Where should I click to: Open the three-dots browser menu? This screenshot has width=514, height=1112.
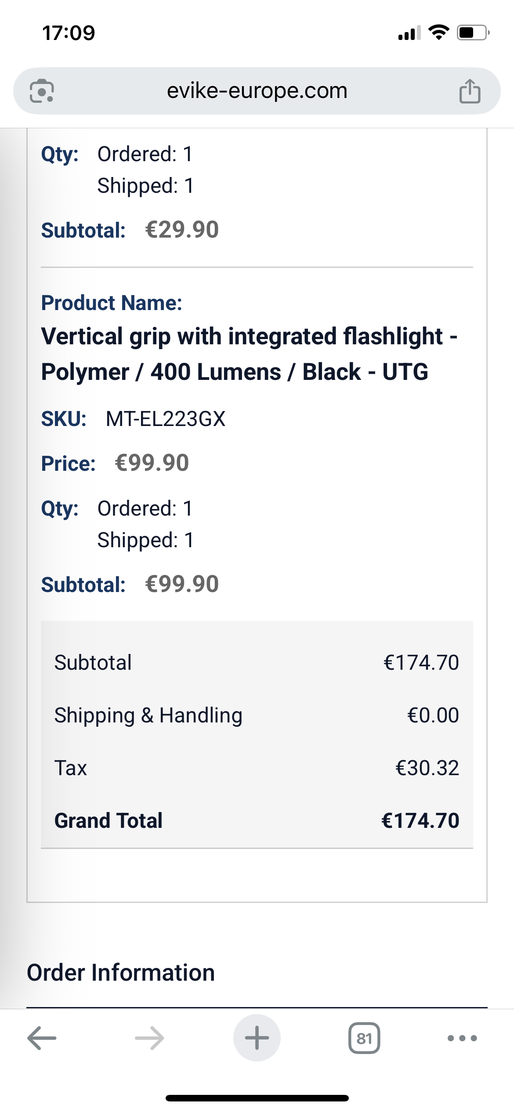(x=462, y=1038)
